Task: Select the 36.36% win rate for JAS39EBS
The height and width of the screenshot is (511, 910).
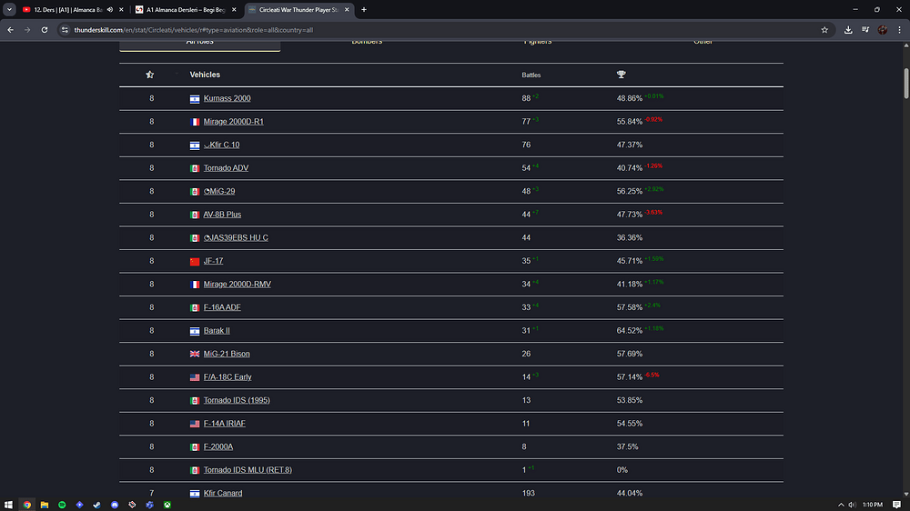Action: (x=629, y=237)
